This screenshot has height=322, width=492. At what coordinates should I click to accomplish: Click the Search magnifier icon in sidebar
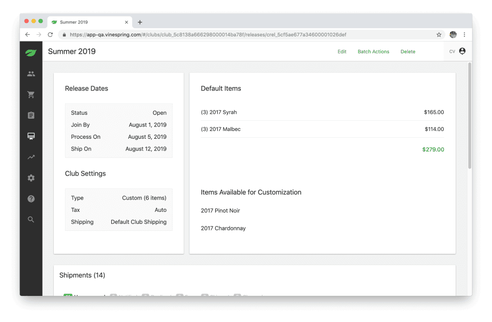click(x=31, y=220)
